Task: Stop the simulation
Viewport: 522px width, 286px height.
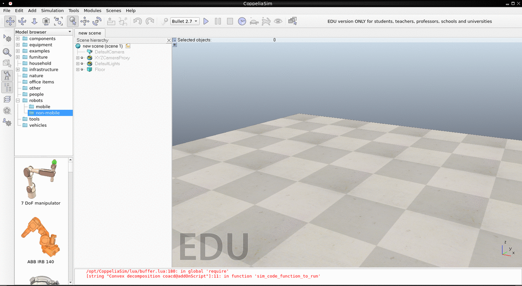Action: (x=230, y=21)
